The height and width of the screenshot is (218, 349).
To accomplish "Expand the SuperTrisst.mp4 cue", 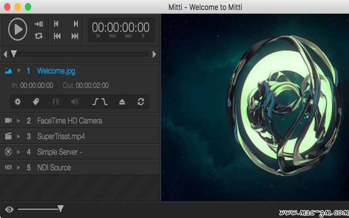I will (19, 136).
